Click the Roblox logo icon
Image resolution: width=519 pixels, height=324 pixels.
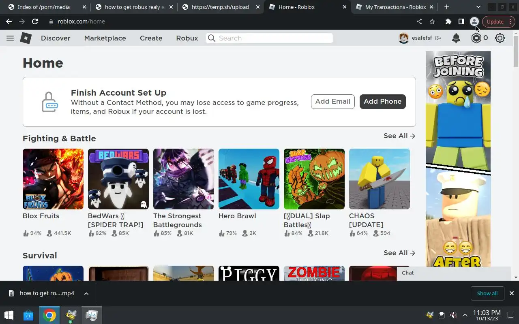coord(26,38)
